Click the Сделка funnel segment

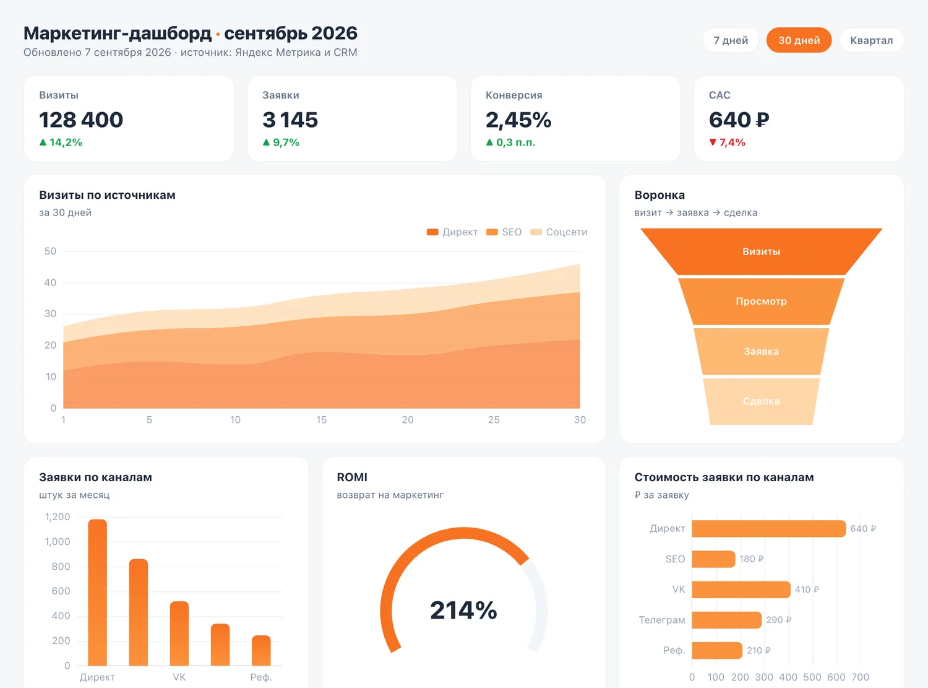tap(761, 401)
